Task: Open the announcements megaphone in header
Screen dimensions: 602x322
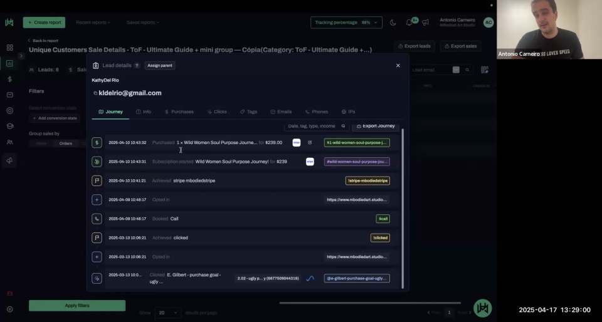Action: pyautogui.click(x=425, y=23)
